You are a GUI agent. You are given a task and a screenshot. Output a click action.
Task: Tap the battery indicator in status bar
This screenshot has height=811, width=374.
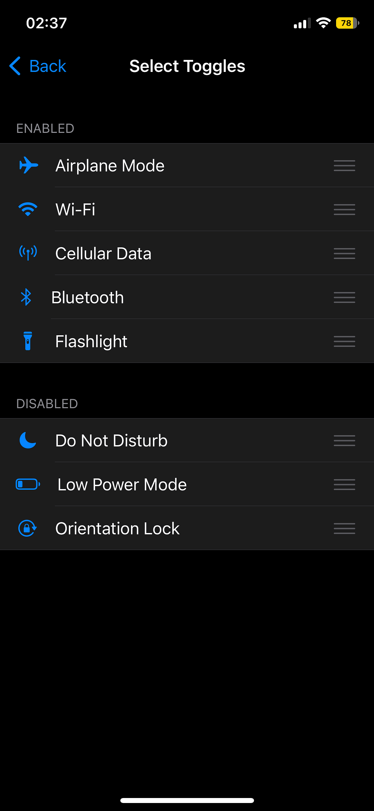click(348, 23)
